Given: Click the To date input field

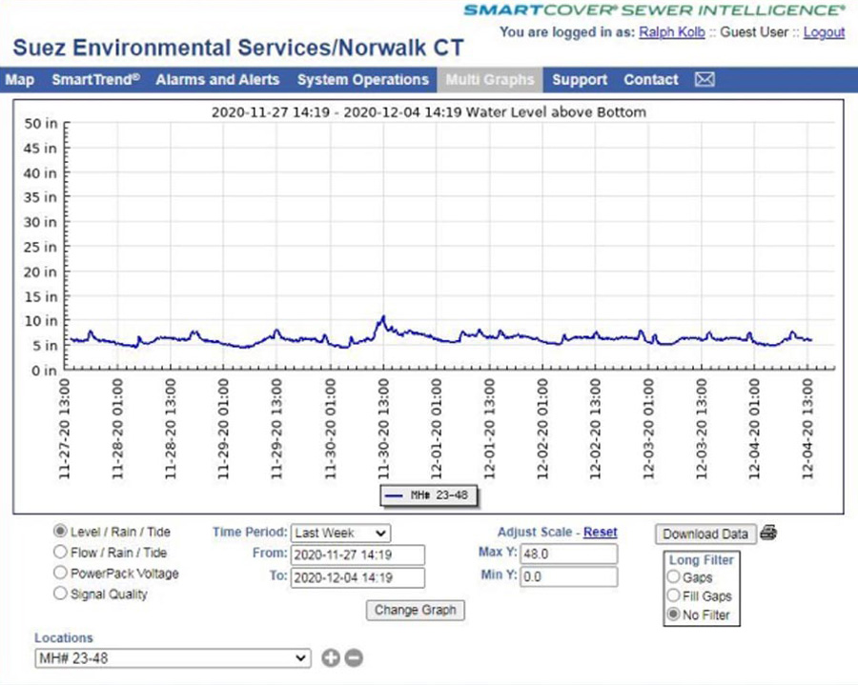Looking at the screenshot, I should pyautogui.click(x=357, y=578).
